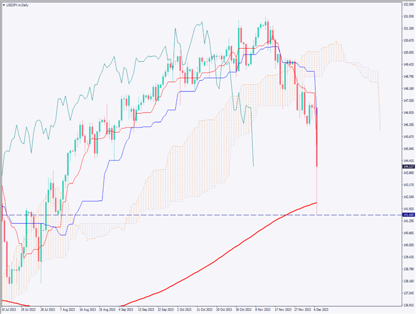Select the 141.600 horizontal line price tag

407,215
